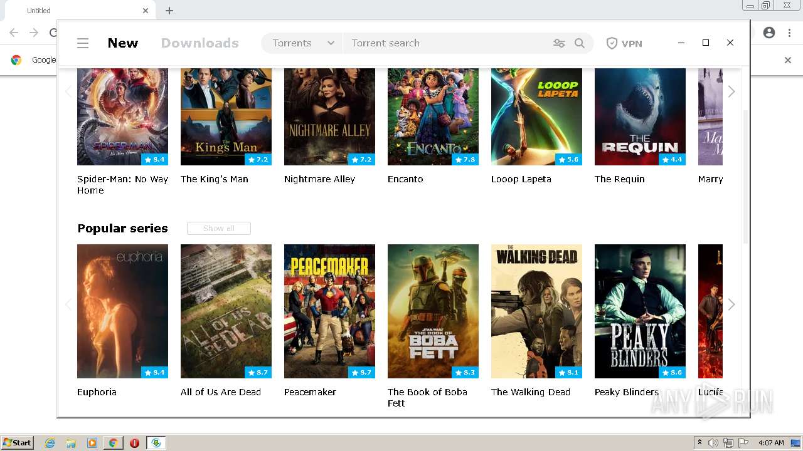803x451 pixels.
Task: Open The Walking Dead poster
Action: tap(536, 311)
